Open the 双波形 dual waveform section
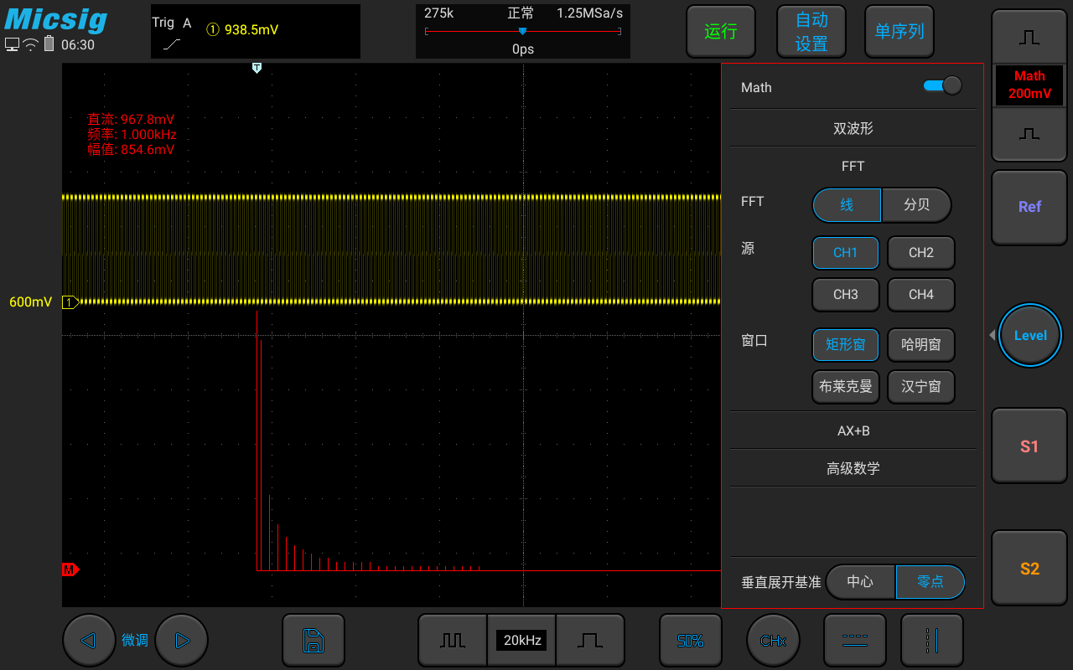 pyautogui.click(x=853, y=129)
